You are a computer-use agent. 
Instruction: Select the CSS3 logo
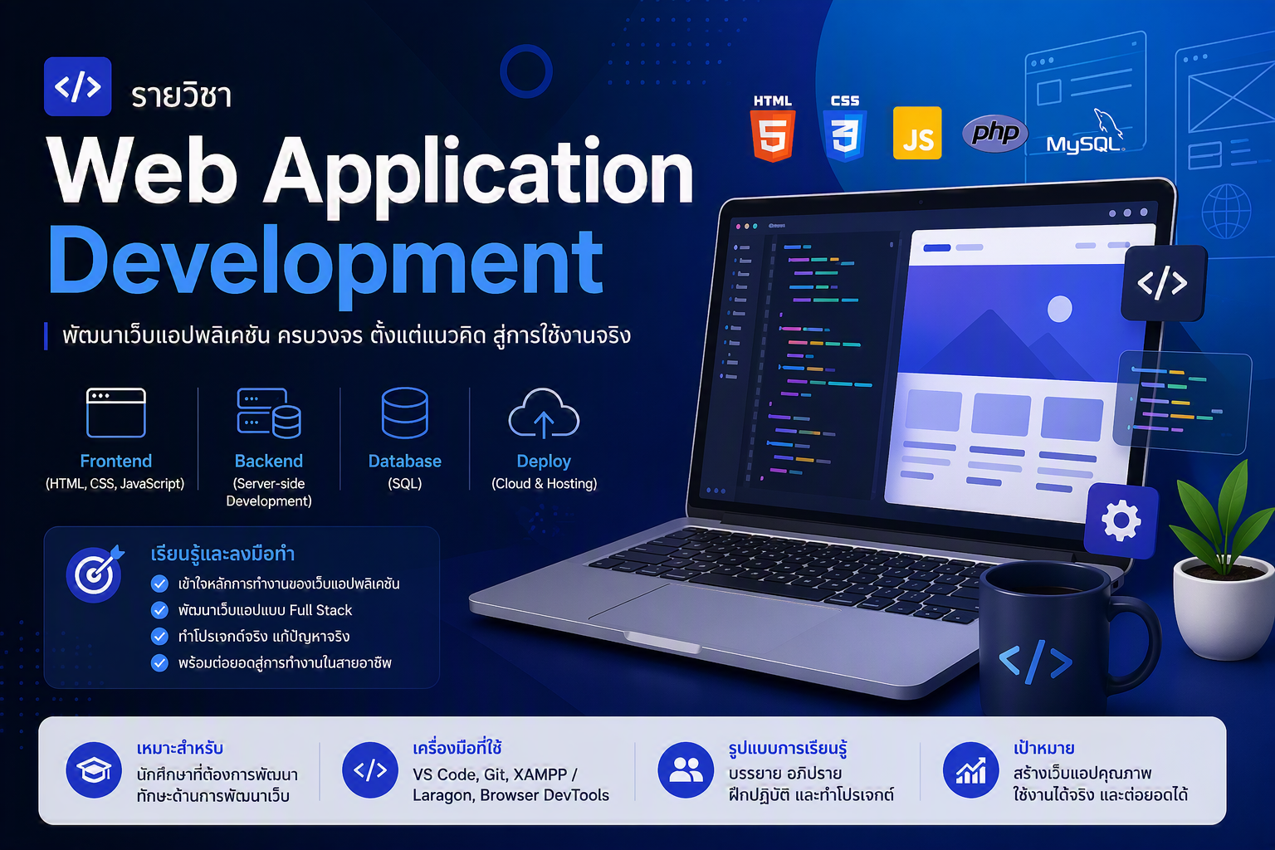click(845, 128)
